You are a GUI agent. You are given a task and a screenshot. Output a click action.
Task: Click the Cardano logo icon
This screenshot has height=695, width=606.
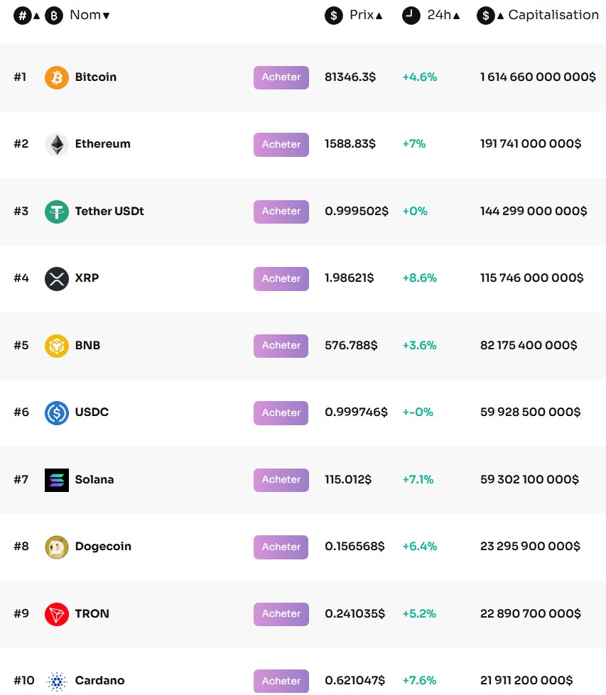pos(56,681)
